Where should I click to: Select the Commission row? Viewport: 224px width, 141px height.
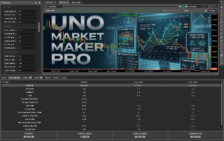coord(111,92)
